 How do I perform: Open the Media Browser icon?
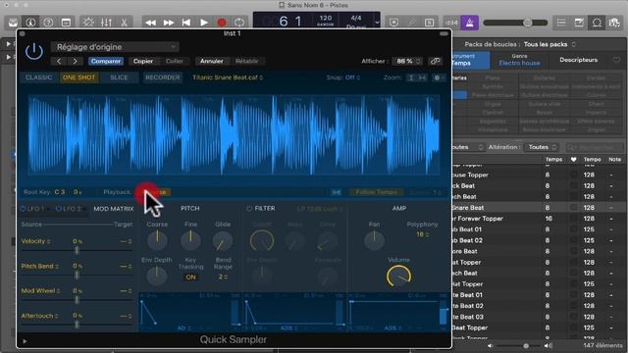(x=614, y=23)
